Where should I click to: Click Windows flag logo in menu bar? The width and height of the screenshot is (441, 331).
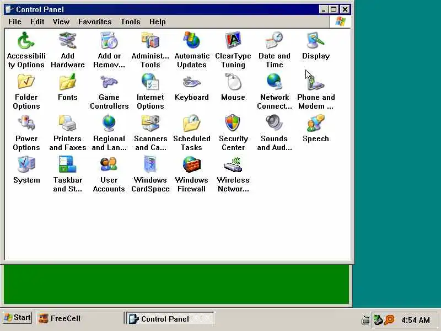click(340, 22)
